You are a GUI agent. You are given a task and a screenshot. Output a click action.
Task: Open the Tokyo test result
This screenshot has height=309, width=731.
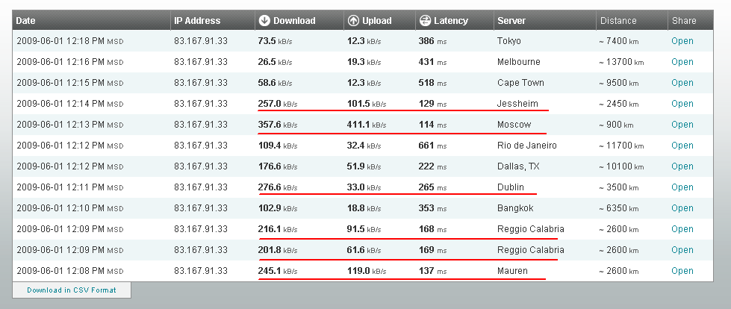(682, 41)
